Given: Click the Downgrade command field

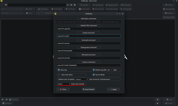Looking at the screenshot, I should pyautogui.click(x=89, y=51).
